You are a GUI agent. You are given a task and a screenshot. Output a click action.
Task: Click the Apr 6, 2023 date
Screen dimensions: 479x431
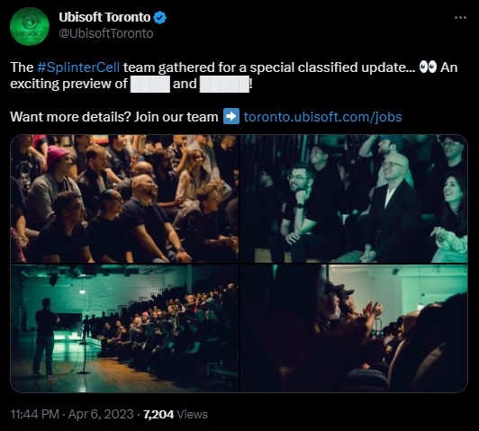point(101,414)
